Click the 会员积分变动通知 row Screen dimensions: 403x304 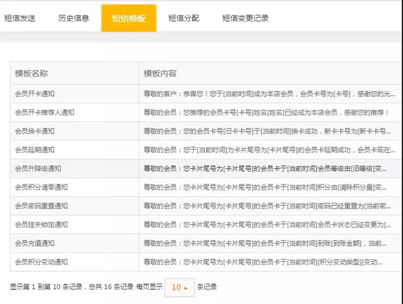[44, 262]
